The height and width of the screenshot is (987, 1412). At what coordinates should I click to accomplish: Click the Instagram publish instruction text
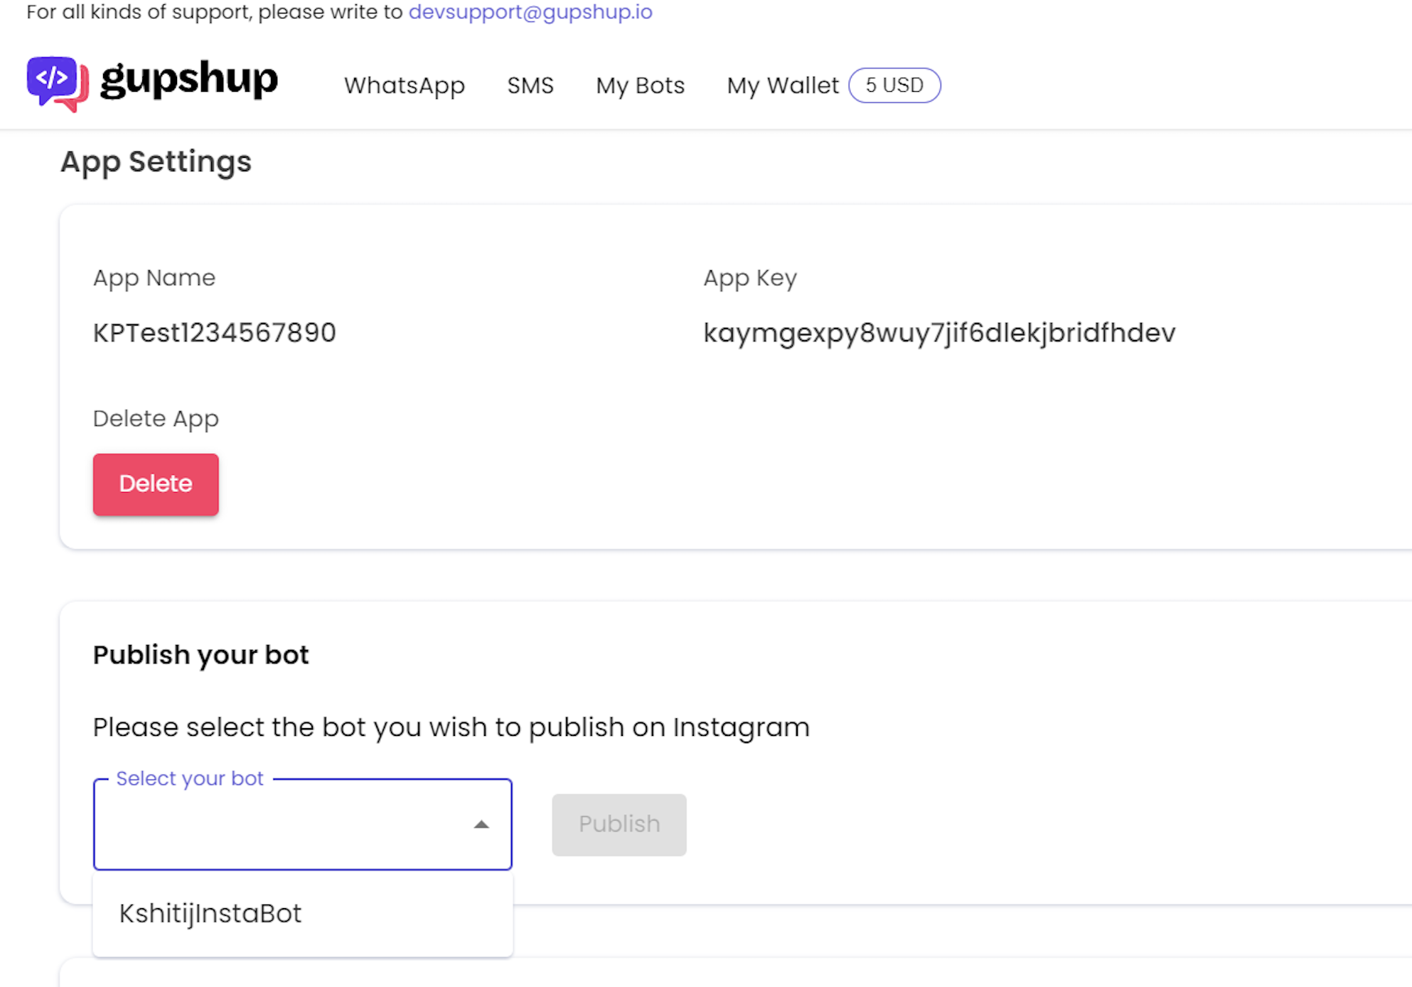(x=451, y=727)
